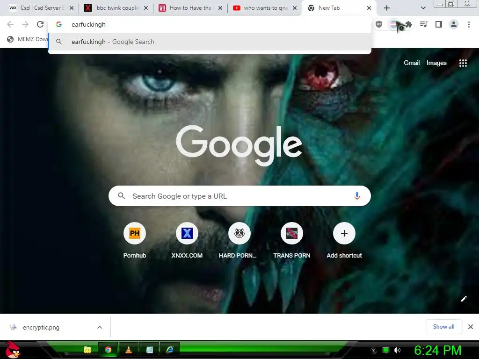Toggle the side panel icon
The height and width of the screenshot is (359, 479).
tap(439, 24)
